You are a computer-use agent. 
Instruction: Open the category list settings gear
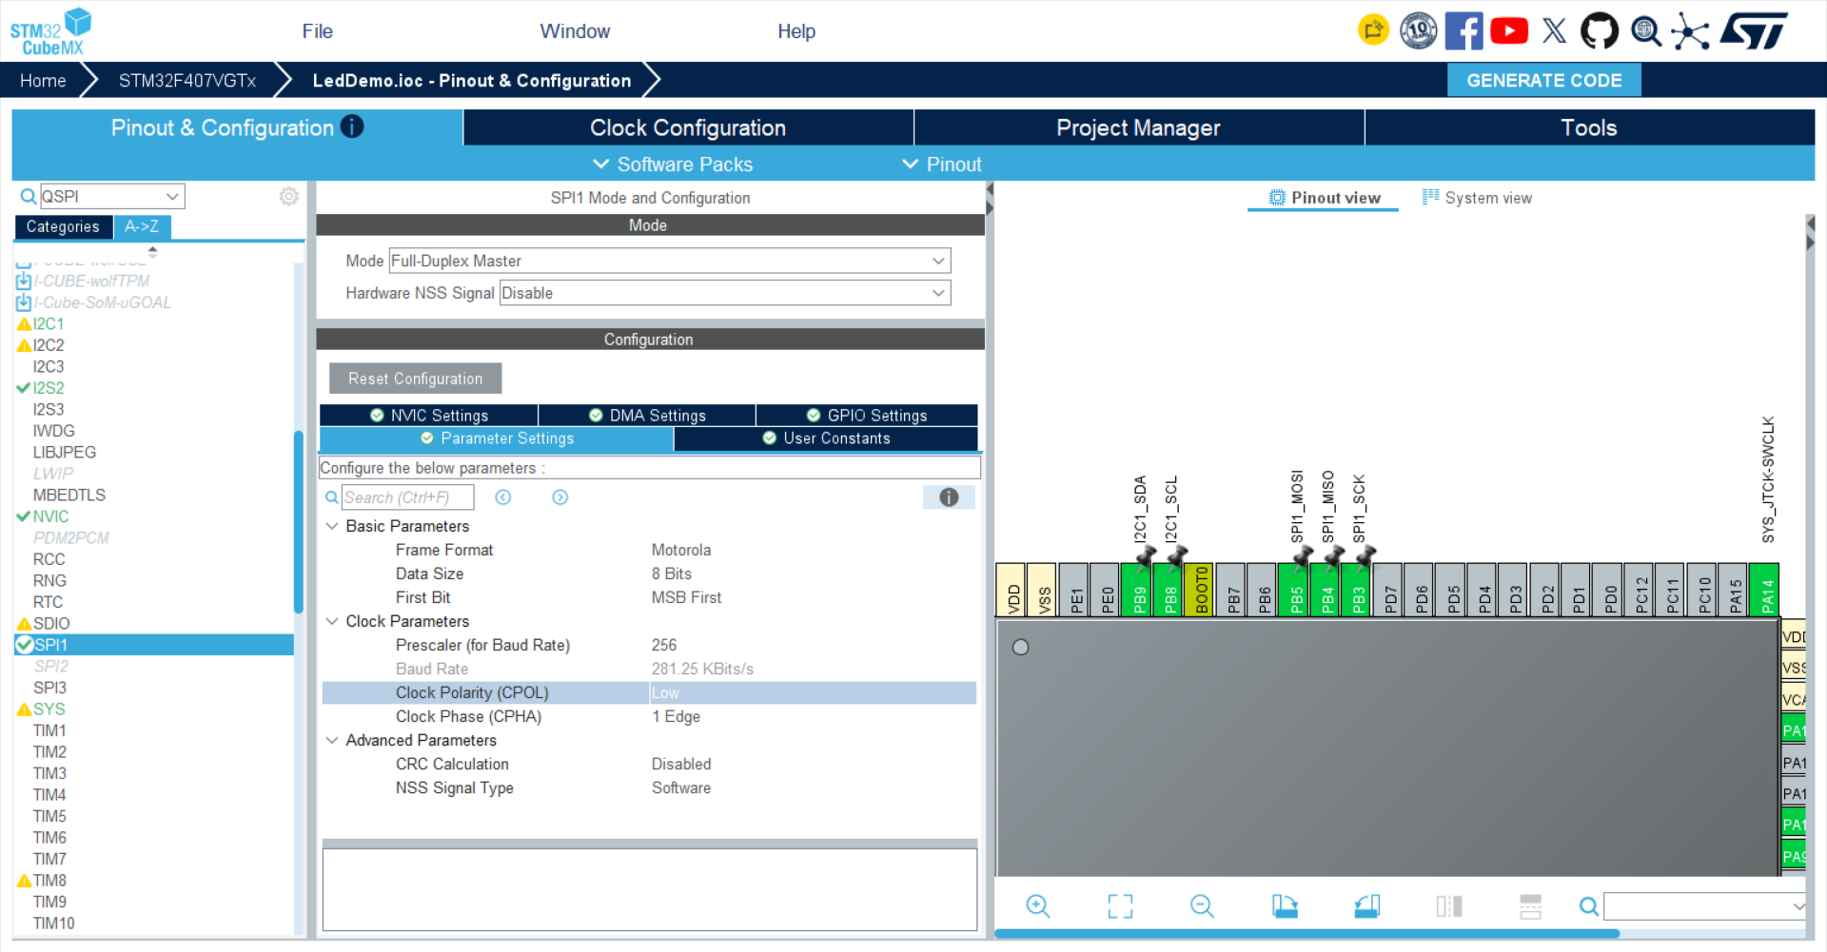288,196
